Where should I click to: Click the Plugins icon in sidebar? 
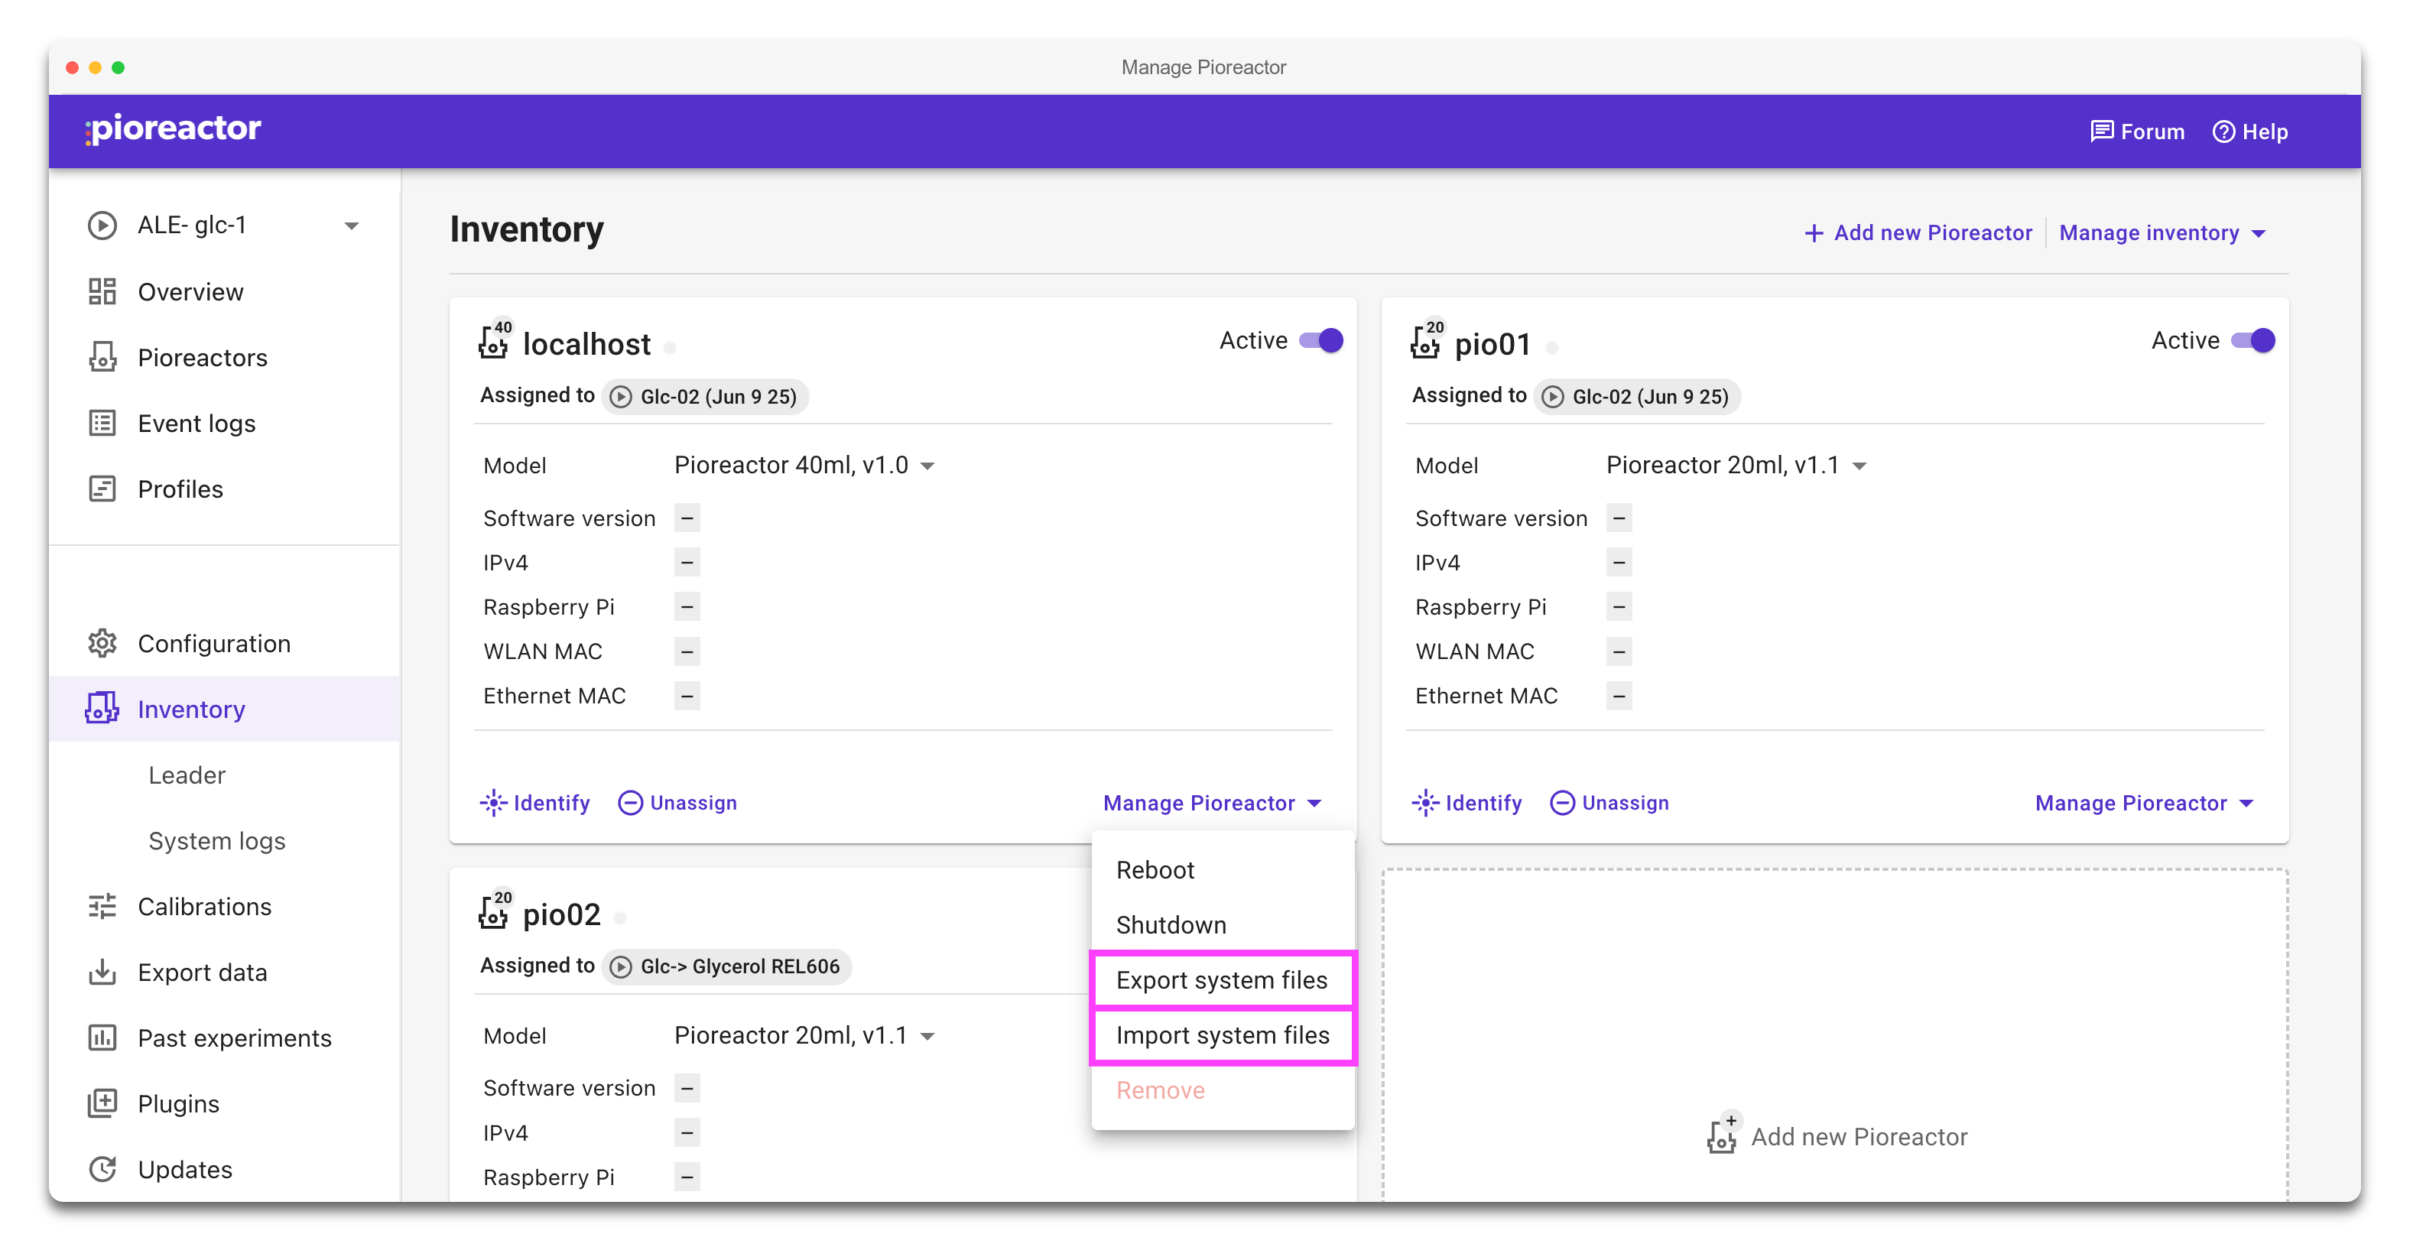tap(102, 1104)
